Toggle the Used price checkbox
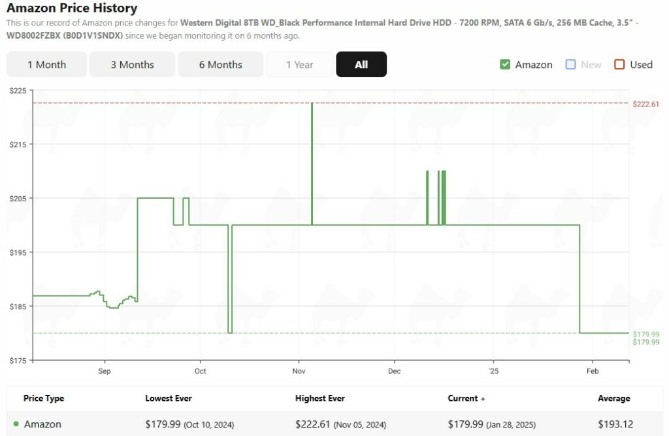Image resolution: width=669 pixels, height=436 pixels. click(620, 65)
